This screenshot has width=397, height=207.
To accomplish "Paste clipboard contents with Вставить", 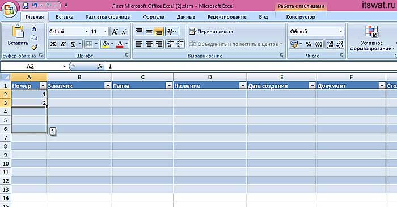I will tap(18, 37).
